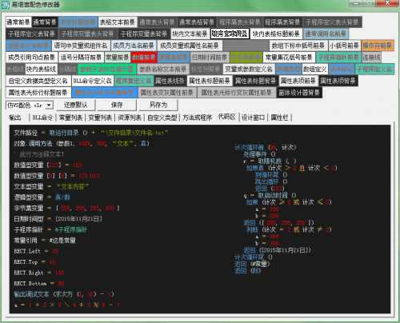
Task: Click the 保存 button
Action: click(x=117, y=105)
